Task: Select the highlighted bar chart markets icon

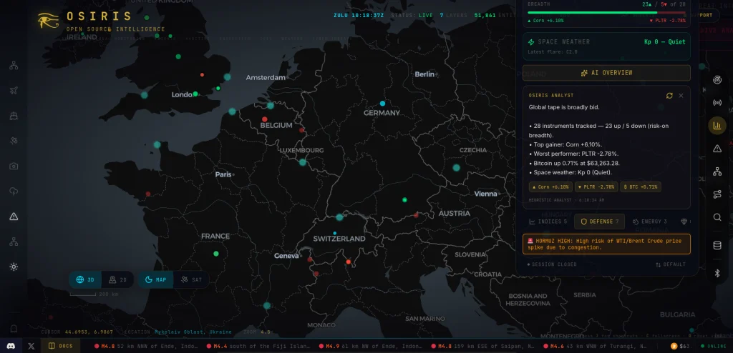Action: coord(717,126)
